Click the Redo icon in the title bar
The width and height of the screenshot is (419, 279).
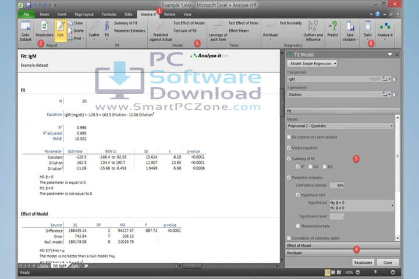click(x=45, y=5)
